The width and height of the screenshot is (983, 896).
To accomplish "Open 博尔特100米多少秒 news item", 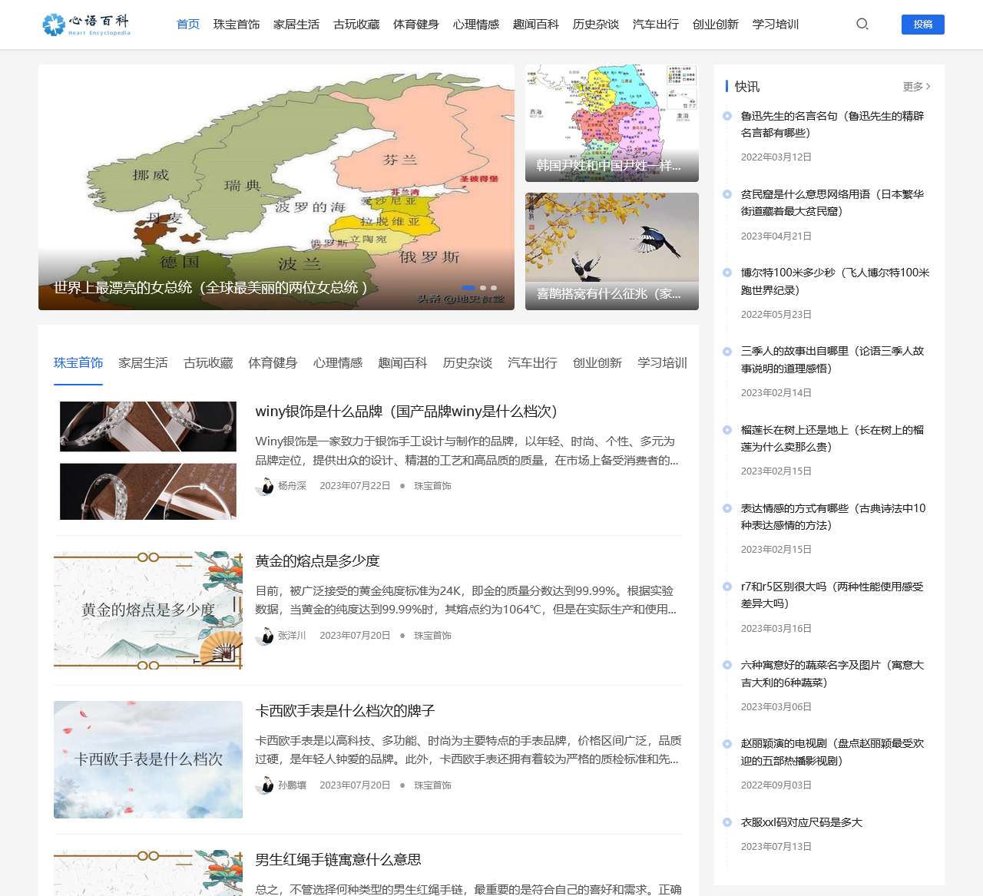I will click(x=836, y=282).
